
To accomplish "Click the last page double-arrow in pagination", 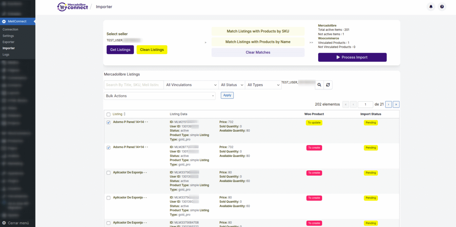I will 396,104.
